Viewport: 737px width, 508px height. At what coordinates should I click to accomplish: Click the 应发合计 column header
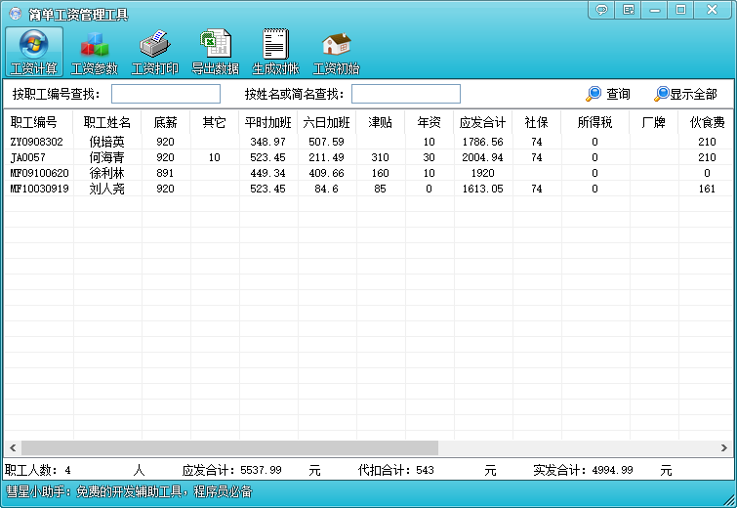483,122
